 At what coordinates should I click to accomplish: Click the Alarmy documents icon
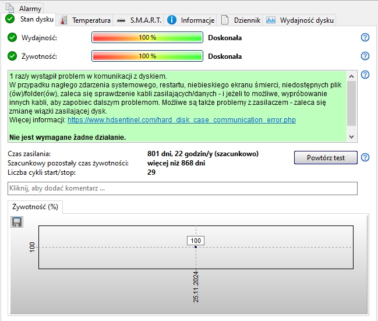point(10,8)
